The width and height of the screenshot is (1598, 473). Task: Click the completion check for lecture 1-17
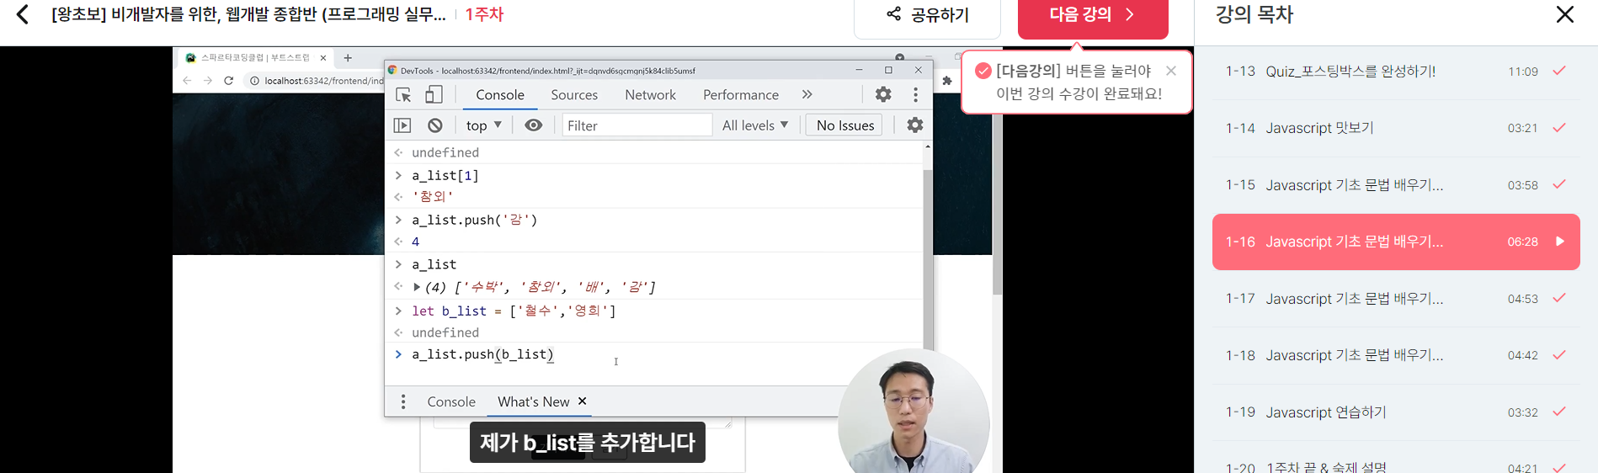tap(1559, 298)
